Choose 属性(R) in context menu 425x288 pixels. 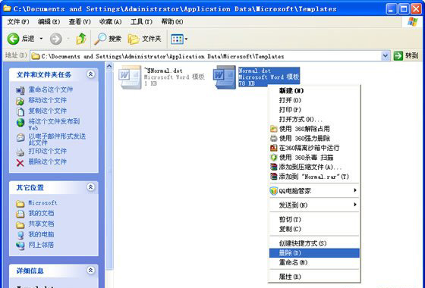click(314, 277)
